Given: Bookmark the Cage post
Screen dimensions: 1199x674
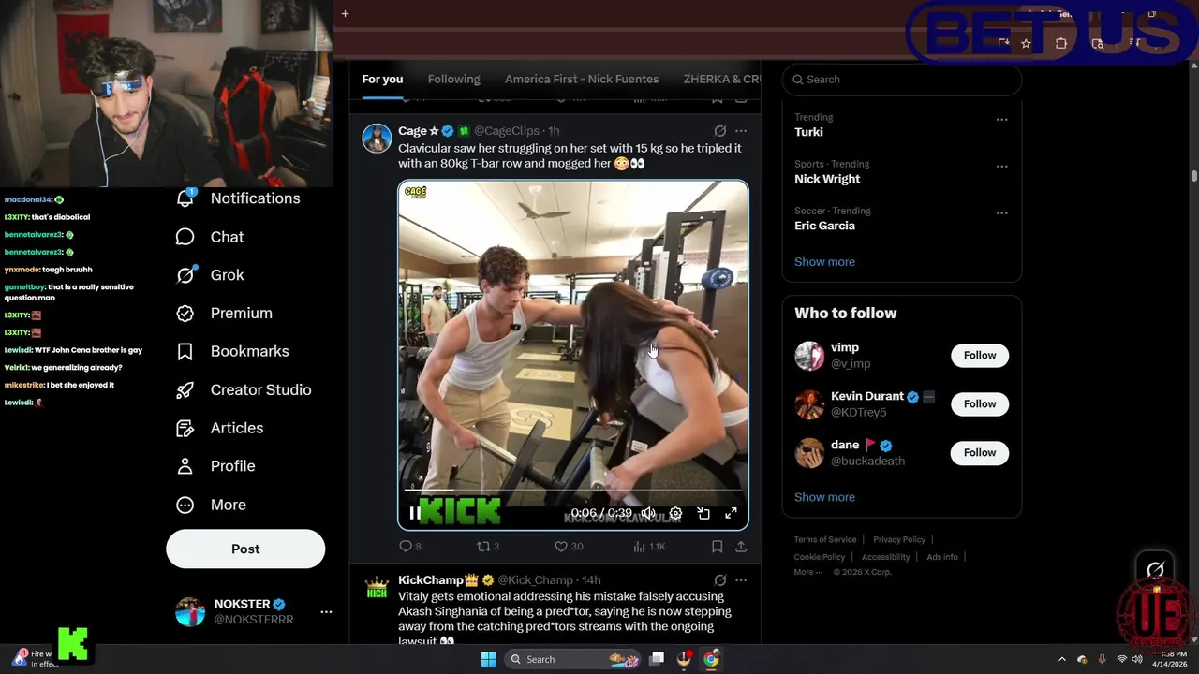Looking at the screenshot, I should pyautogui.click(x=717, y=547).
